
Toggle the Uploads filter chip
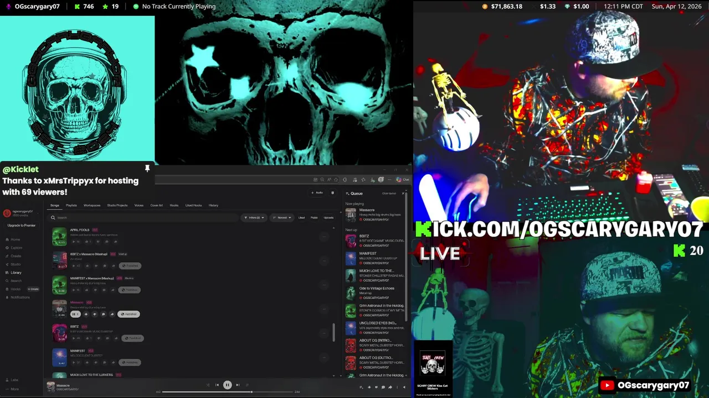coord(328,217)
